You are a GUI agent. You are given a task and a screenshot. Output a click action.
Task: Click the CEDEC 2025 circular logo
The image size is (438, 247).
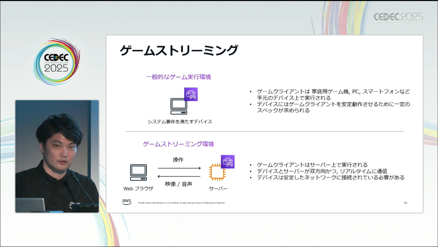[57, 62]
